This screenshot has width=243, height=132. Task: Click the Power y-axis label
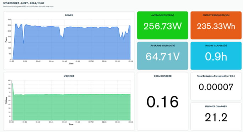click(6, 39)
